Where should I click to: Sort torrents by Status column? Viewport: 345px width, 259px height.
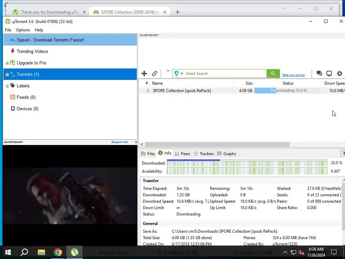[288, 83]
